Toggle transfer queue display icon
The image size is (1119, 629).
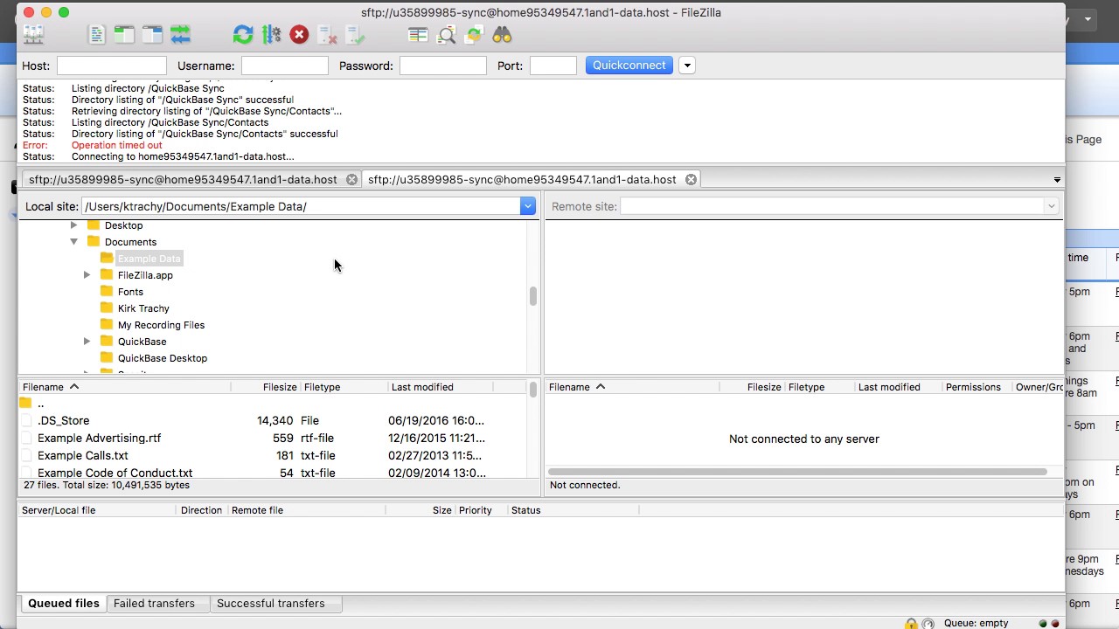point(180,35)
